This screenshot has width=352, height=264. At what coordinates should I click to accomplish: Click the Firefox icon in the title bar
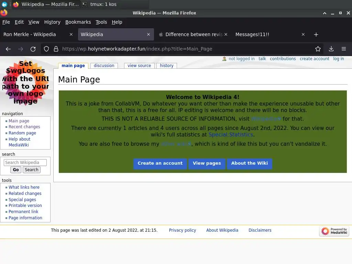click(x=4, y=13)
